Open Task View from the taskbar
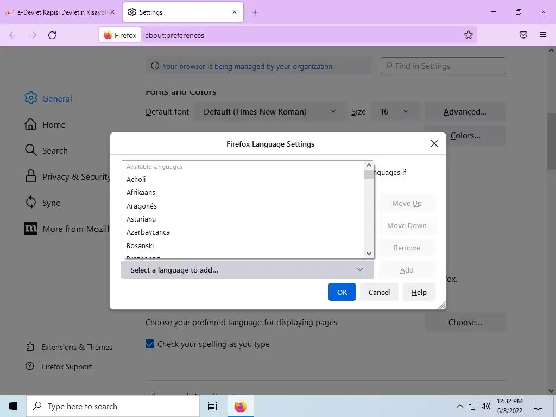The height and width of the screenshot is (417, 556). [212, 406]
